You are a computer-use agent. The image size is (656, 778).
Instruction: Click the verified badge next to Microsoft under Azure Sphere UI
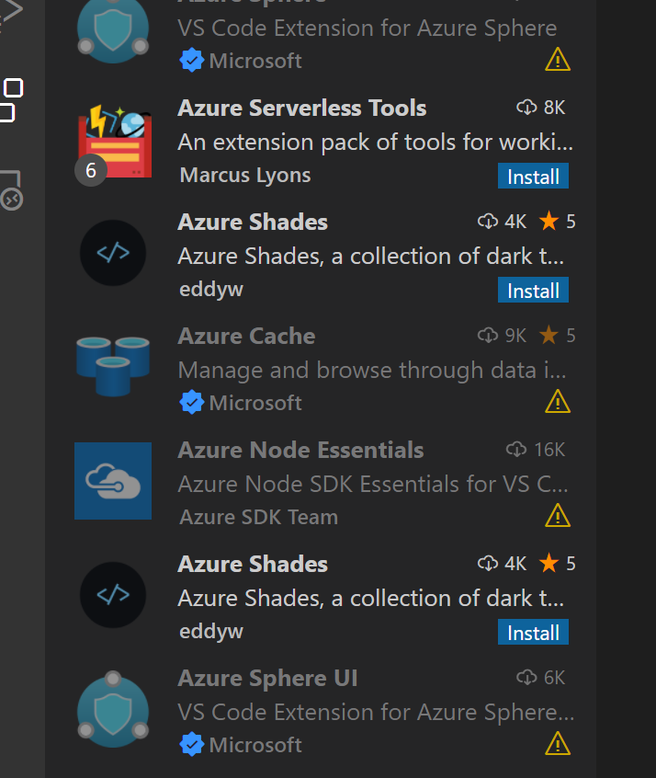tap(192, 744)
